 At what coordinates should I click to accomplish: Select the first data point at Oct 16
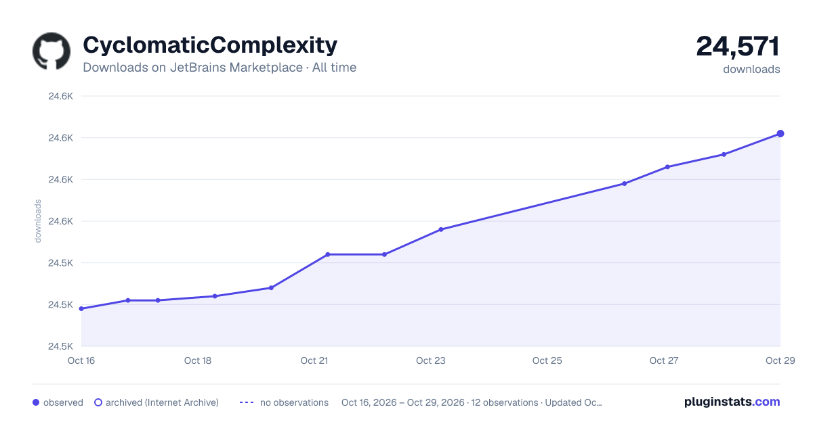click(x=81, y=309)
